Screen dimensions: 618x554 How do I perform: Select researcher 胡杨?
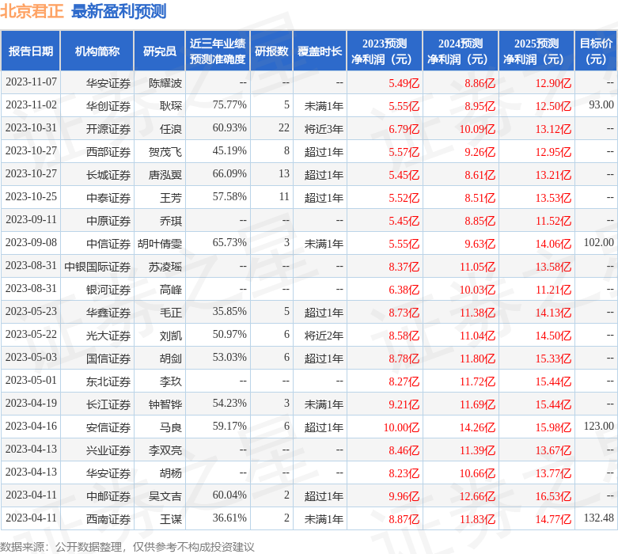pos(171,472)
